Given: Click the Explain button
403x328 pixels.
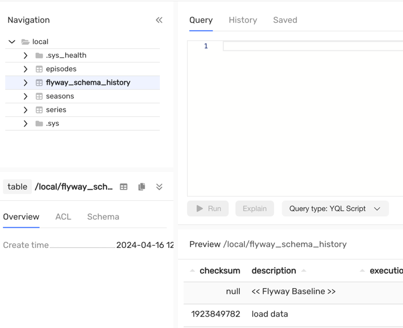Looking at the screenshot, I should pyautogui.click(x=254, y=208).
